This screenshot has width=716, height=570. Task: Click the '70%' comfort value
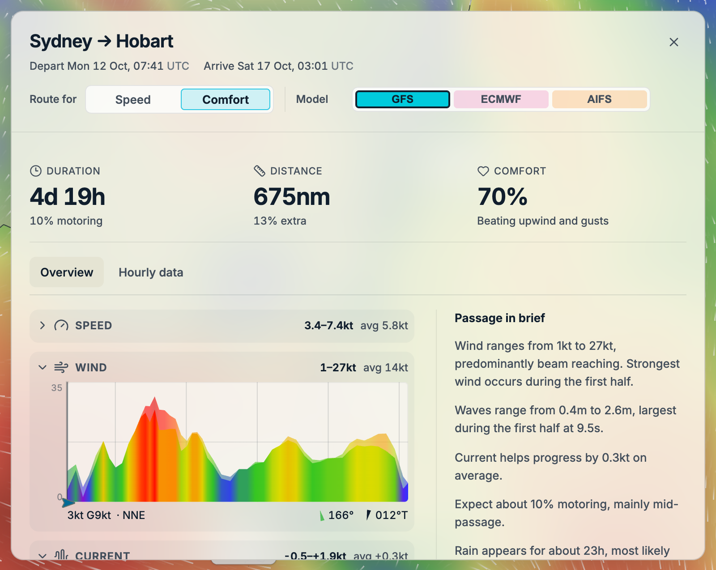pyautogui.click(x=503, y=196)
